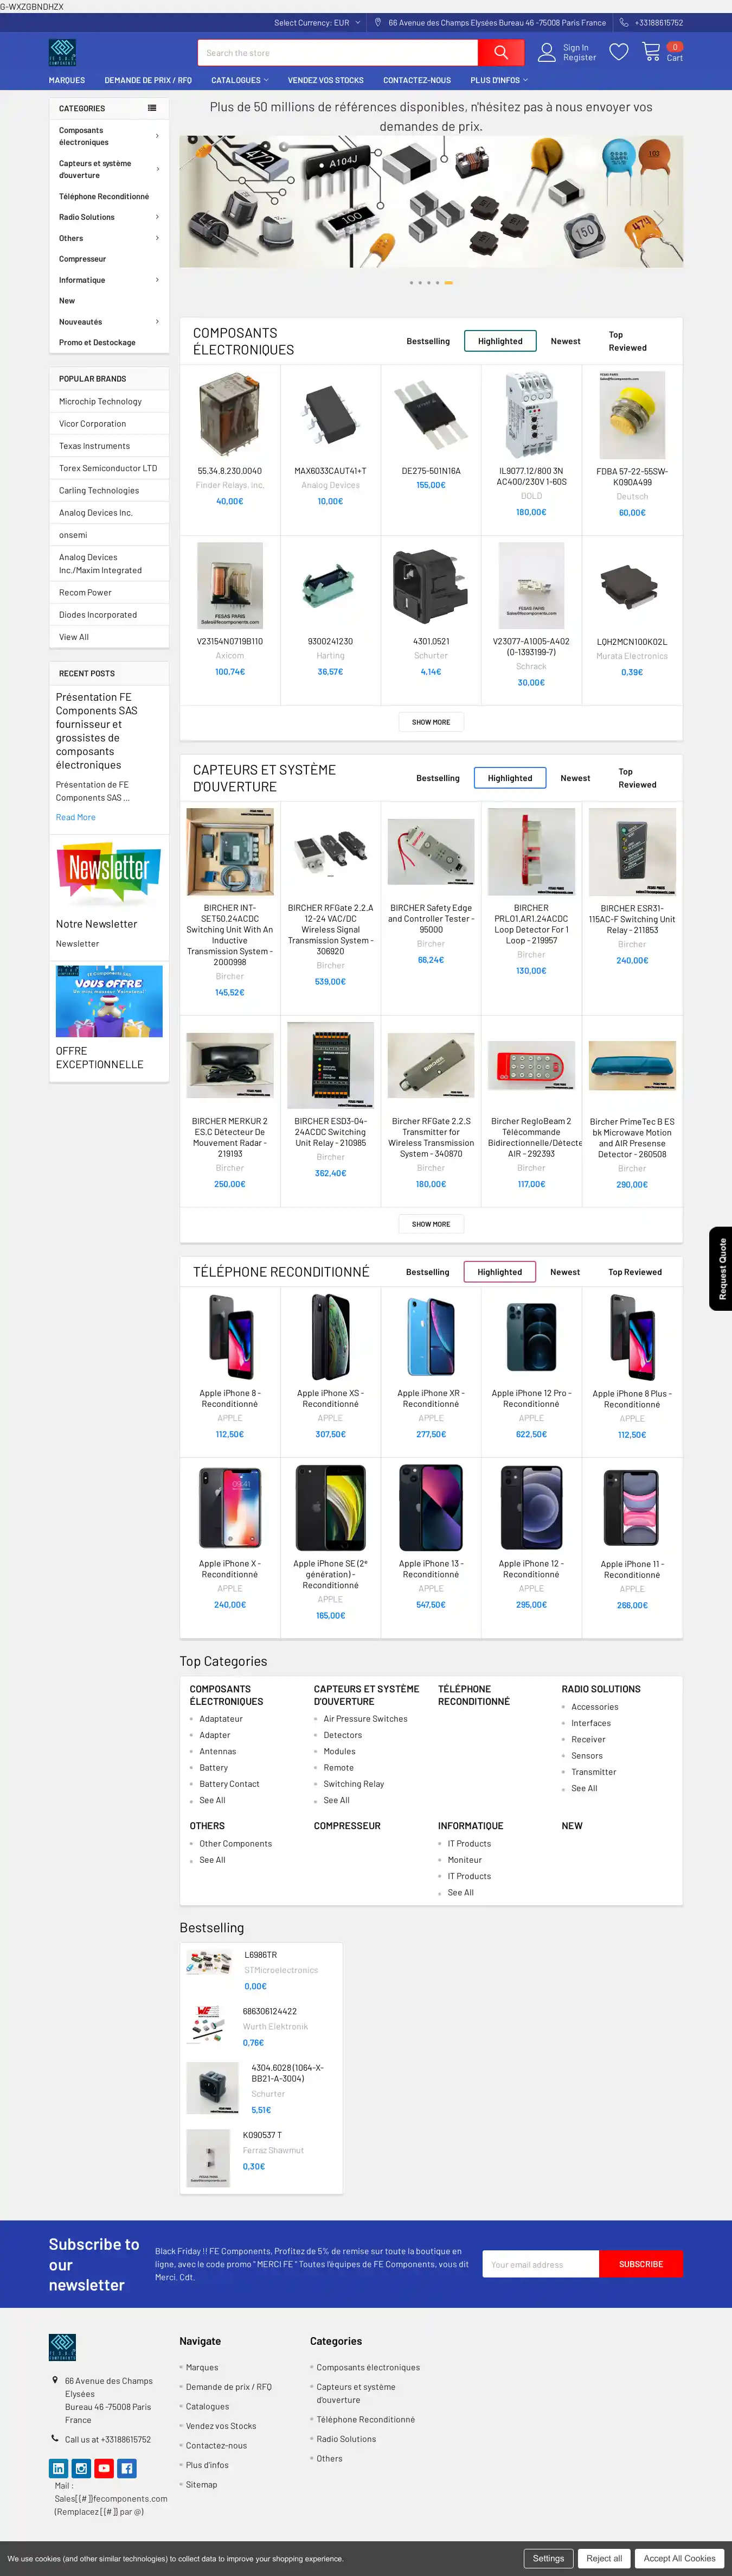Switch to Newest tab in Composants Électroniques
Viewport: 732px width, 2576px height.
[x=565, y=341]
